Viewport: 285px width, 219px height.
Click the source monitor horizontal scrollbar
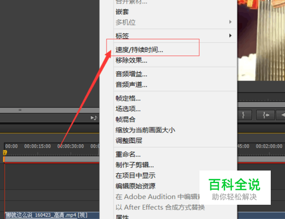click(x=50, y=110)
